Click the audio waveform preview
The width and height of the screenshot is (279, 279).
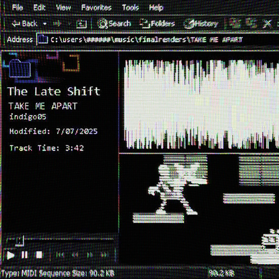(201, 105)
